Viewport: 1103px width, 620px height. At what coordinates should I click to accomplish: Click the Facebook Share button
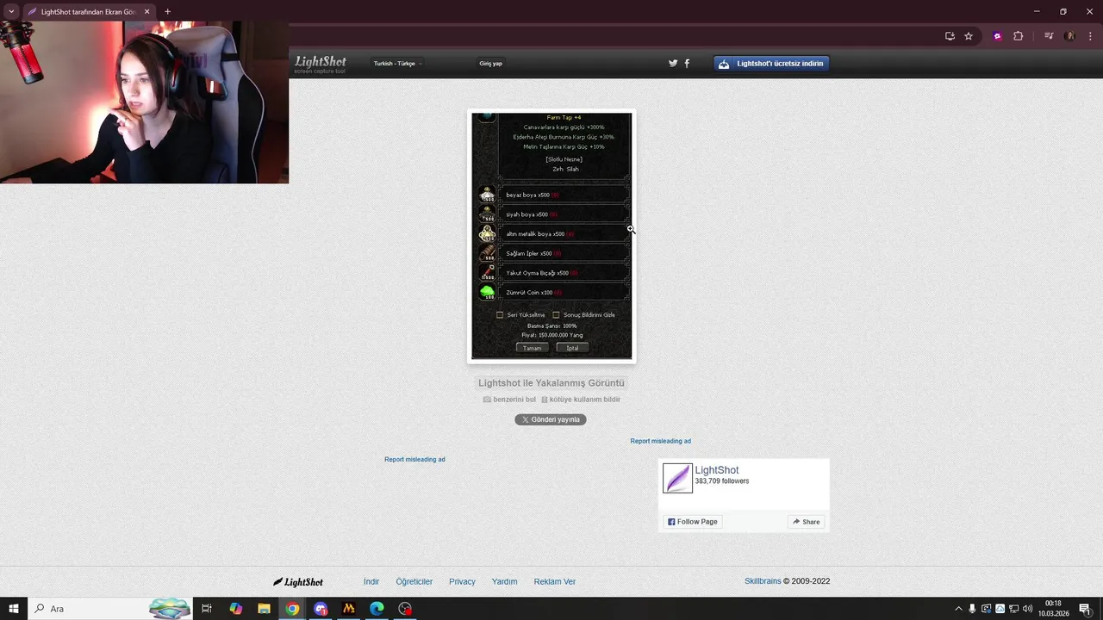coord(807,522)
